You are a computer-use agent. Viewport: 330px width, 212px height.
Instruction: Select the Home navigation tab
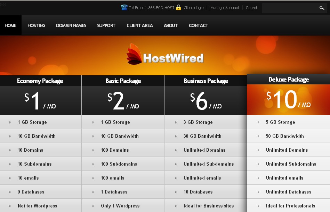(10, 25)
